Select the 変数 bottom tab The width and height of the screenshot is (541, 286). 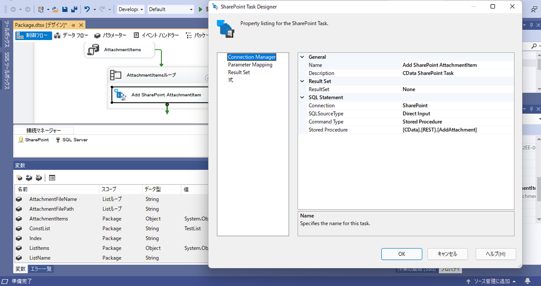point(21,269)
